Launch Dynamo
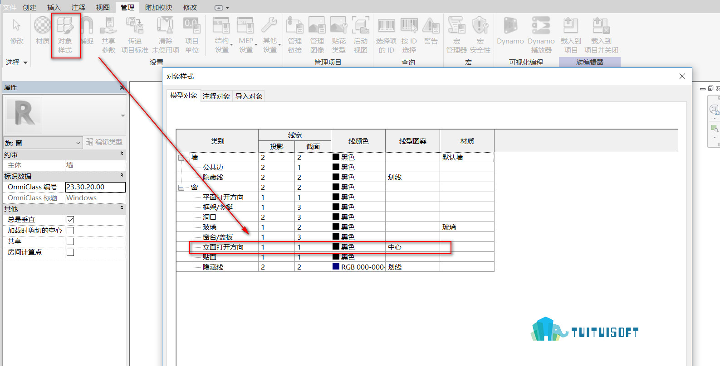The image size is (720, 366). tap(510, 32)
